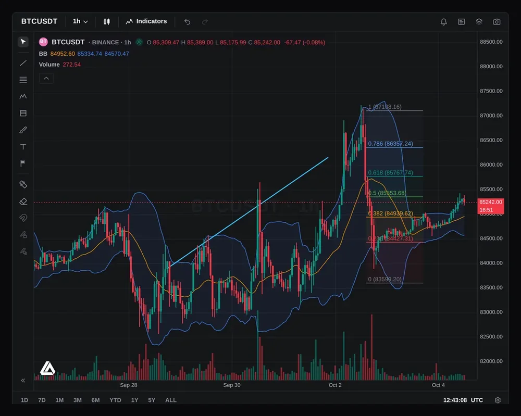This screenshot has height=416, width=521.
Task: Open the horizontal lines/Fibonacci tool group
Action: [x=23, y=80]
